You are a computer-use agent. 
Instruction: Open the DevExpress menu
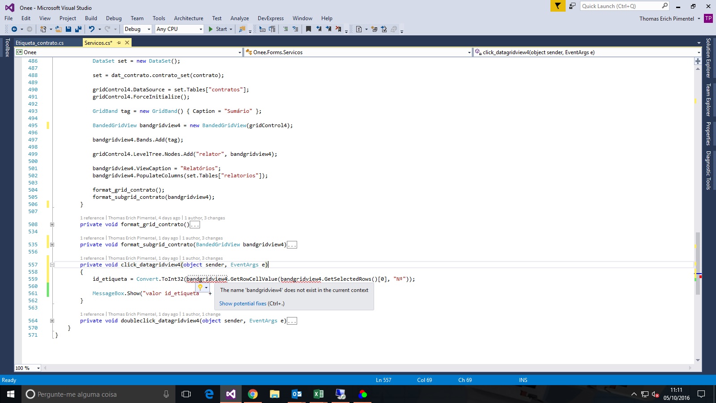[x=271, y=18]
